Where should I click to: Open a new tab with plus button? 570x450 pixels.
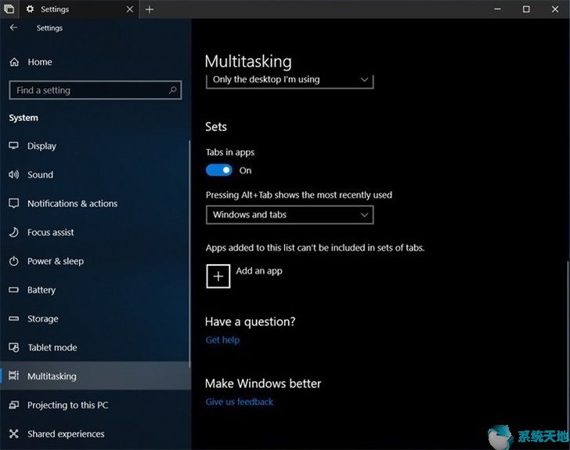click(x=150, y=9)
